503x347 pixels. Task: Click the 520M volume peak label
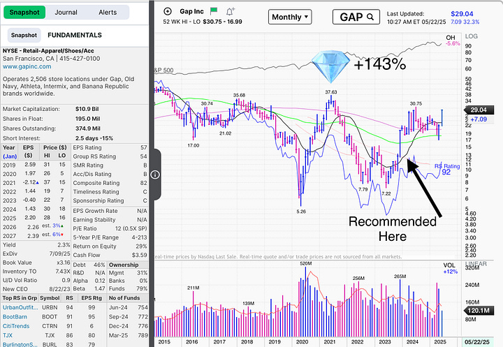(x=306, y=263)
